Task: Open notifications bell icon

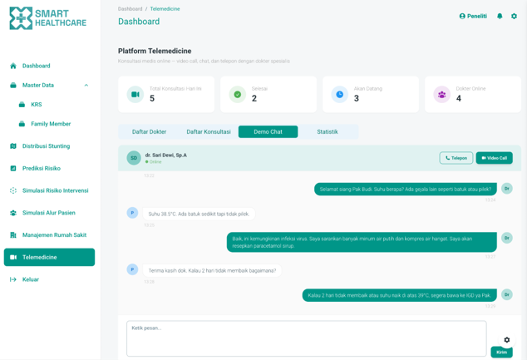Action: tap(500, 16)
